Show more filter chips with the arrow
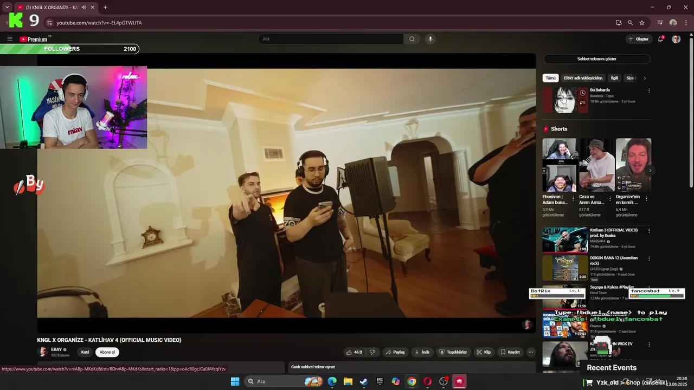Screen dimensions: 694x390 pyautogui.click(x=645, y=78)
